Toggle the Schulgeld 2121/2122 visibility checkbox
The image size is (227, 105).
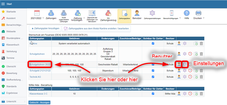[x=153, y=71]
